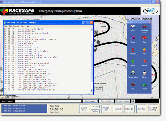Click Notepad horizontal scrollbar right arrow

pyautogui.click(x=89, y=93)
